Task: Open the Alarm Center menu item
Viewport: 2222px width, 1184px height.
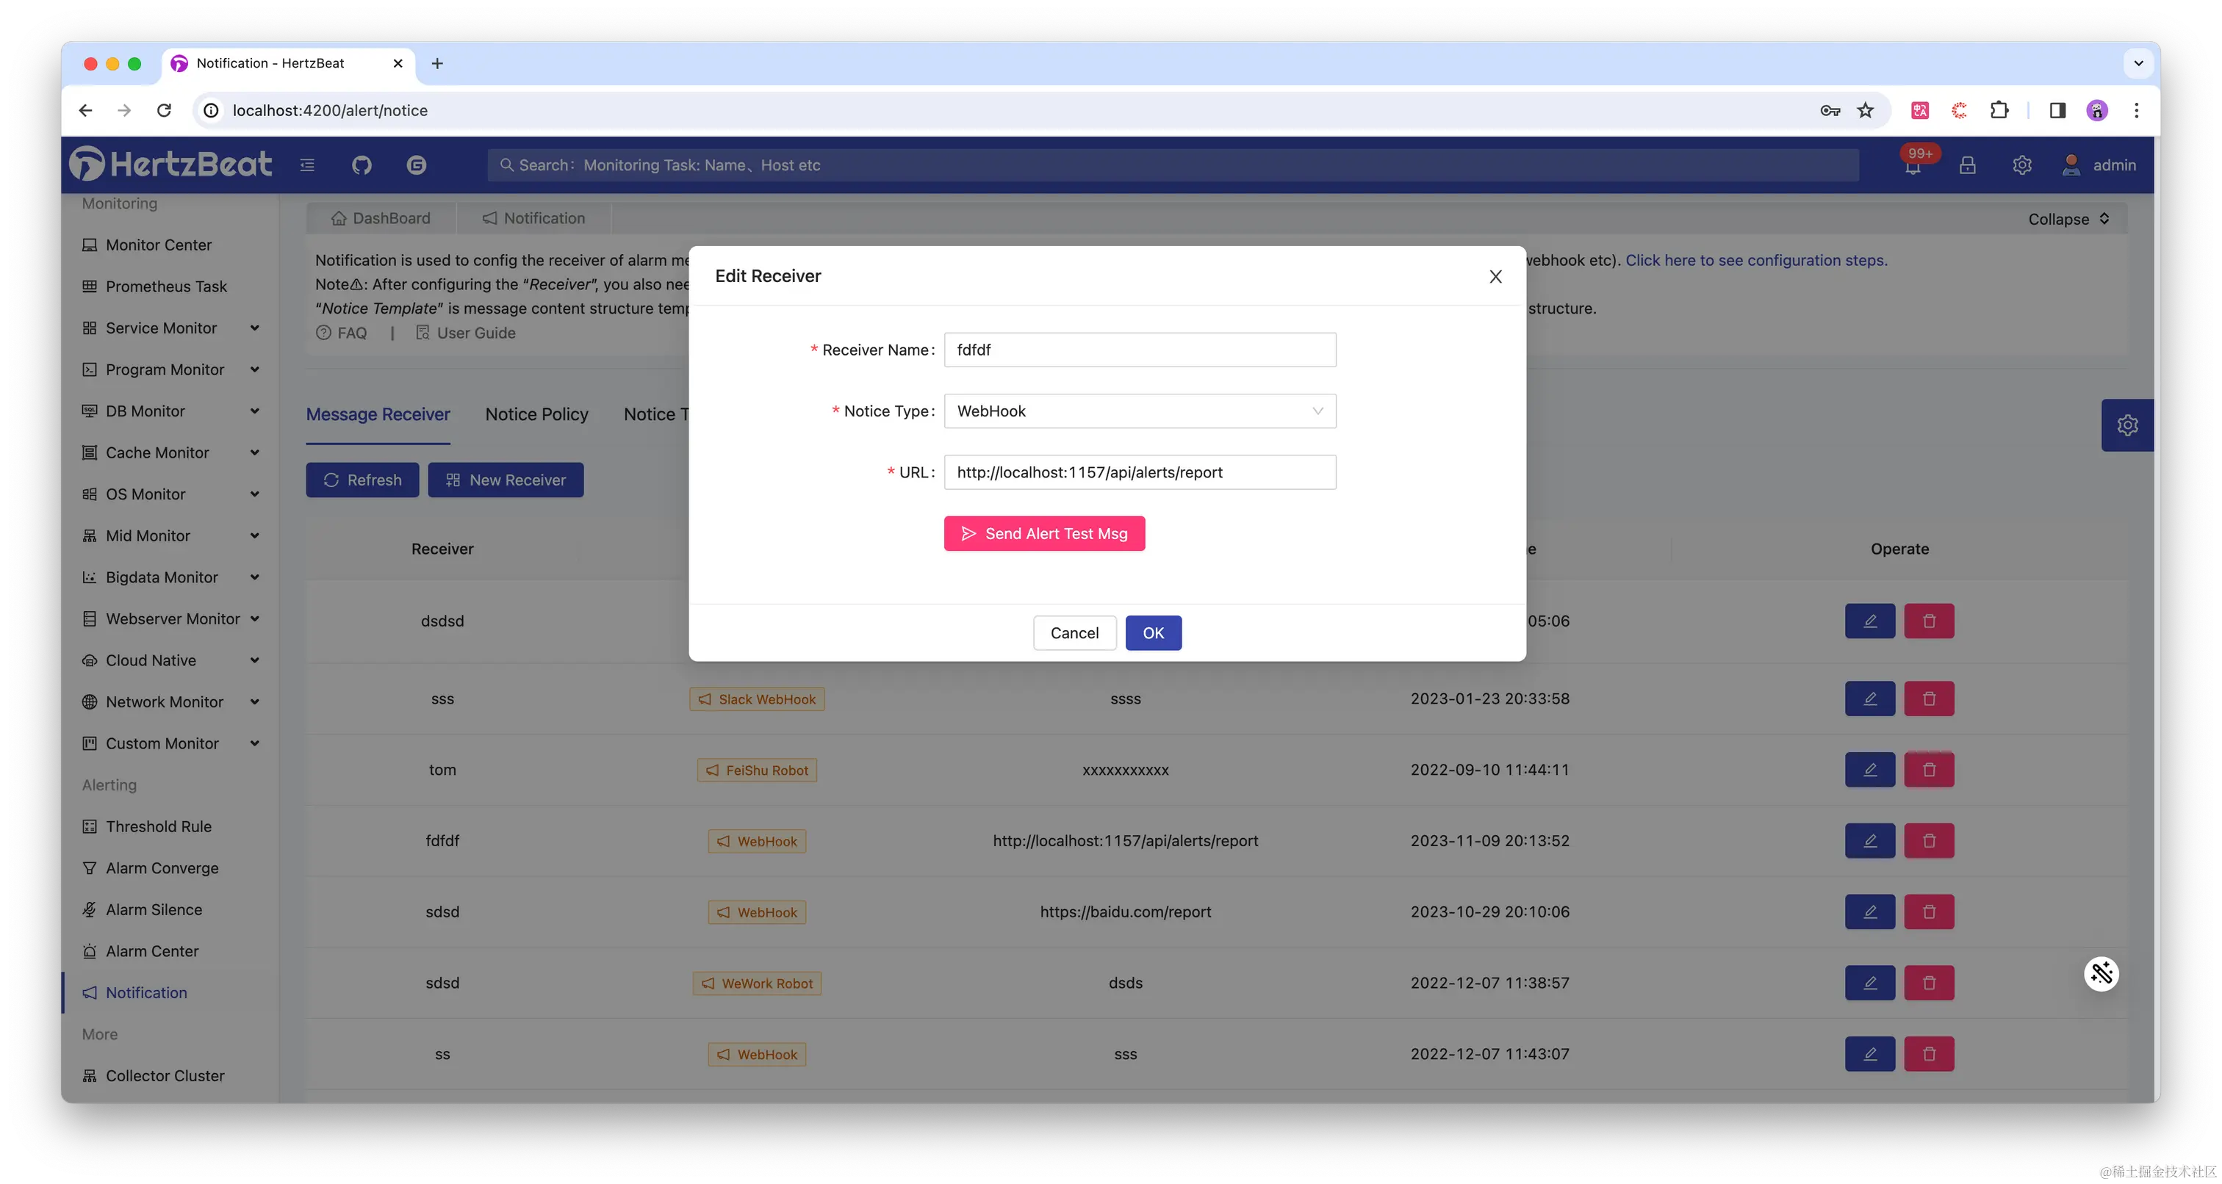Action: 152,951
